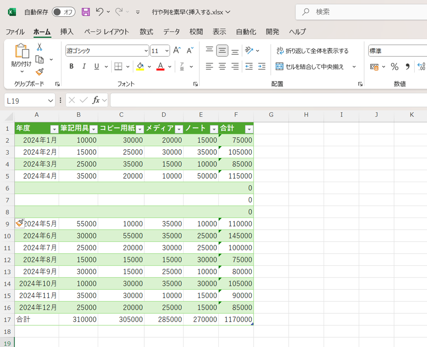427x347 pixels.
Task: Click the Save icon in title bar
Action: pos(86,12)
